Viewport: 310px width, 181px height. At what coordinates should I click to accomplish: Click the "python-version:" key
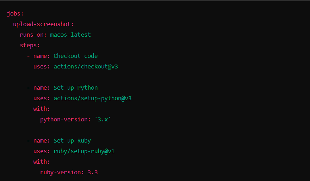pos(65,119)
